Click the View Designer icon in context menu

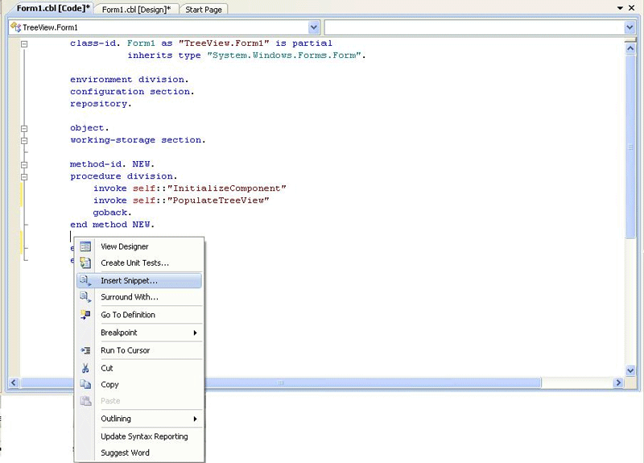[85, 246]
